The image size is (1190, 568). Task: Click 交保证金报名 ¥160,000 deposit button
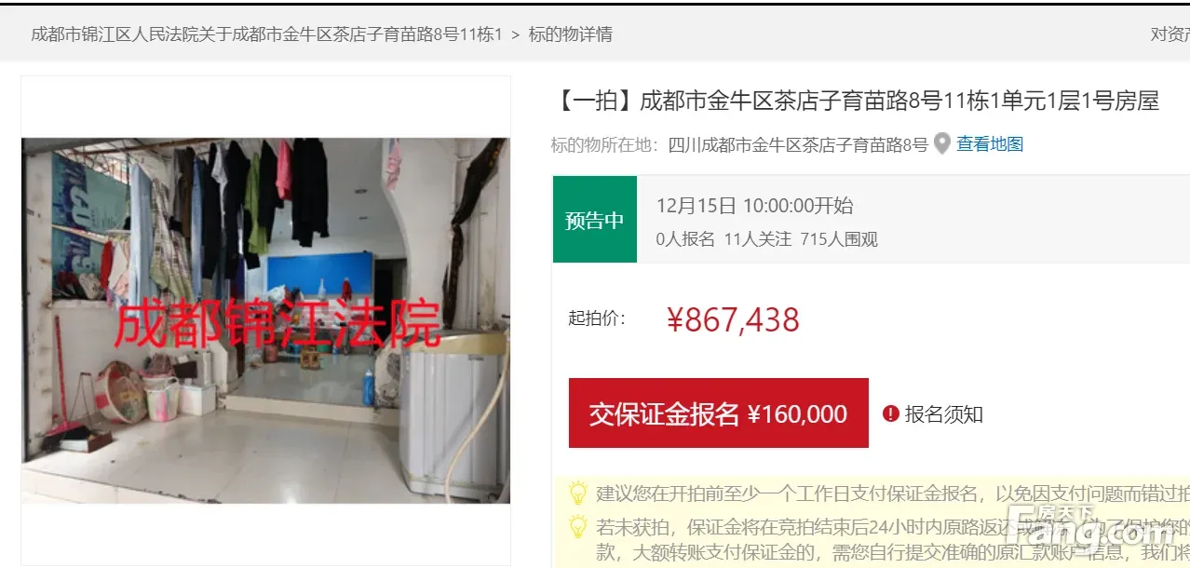[719, 413]
